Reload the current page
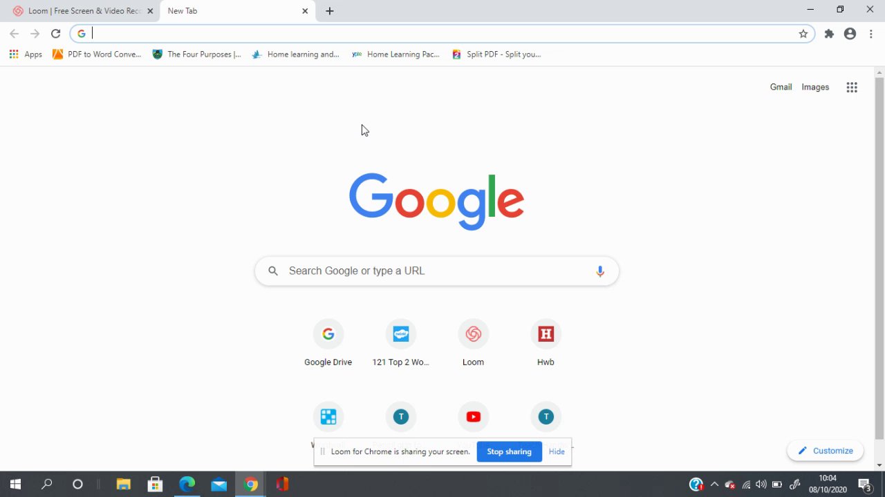Viewport: 885px width, 497px height. pos(55,34)
